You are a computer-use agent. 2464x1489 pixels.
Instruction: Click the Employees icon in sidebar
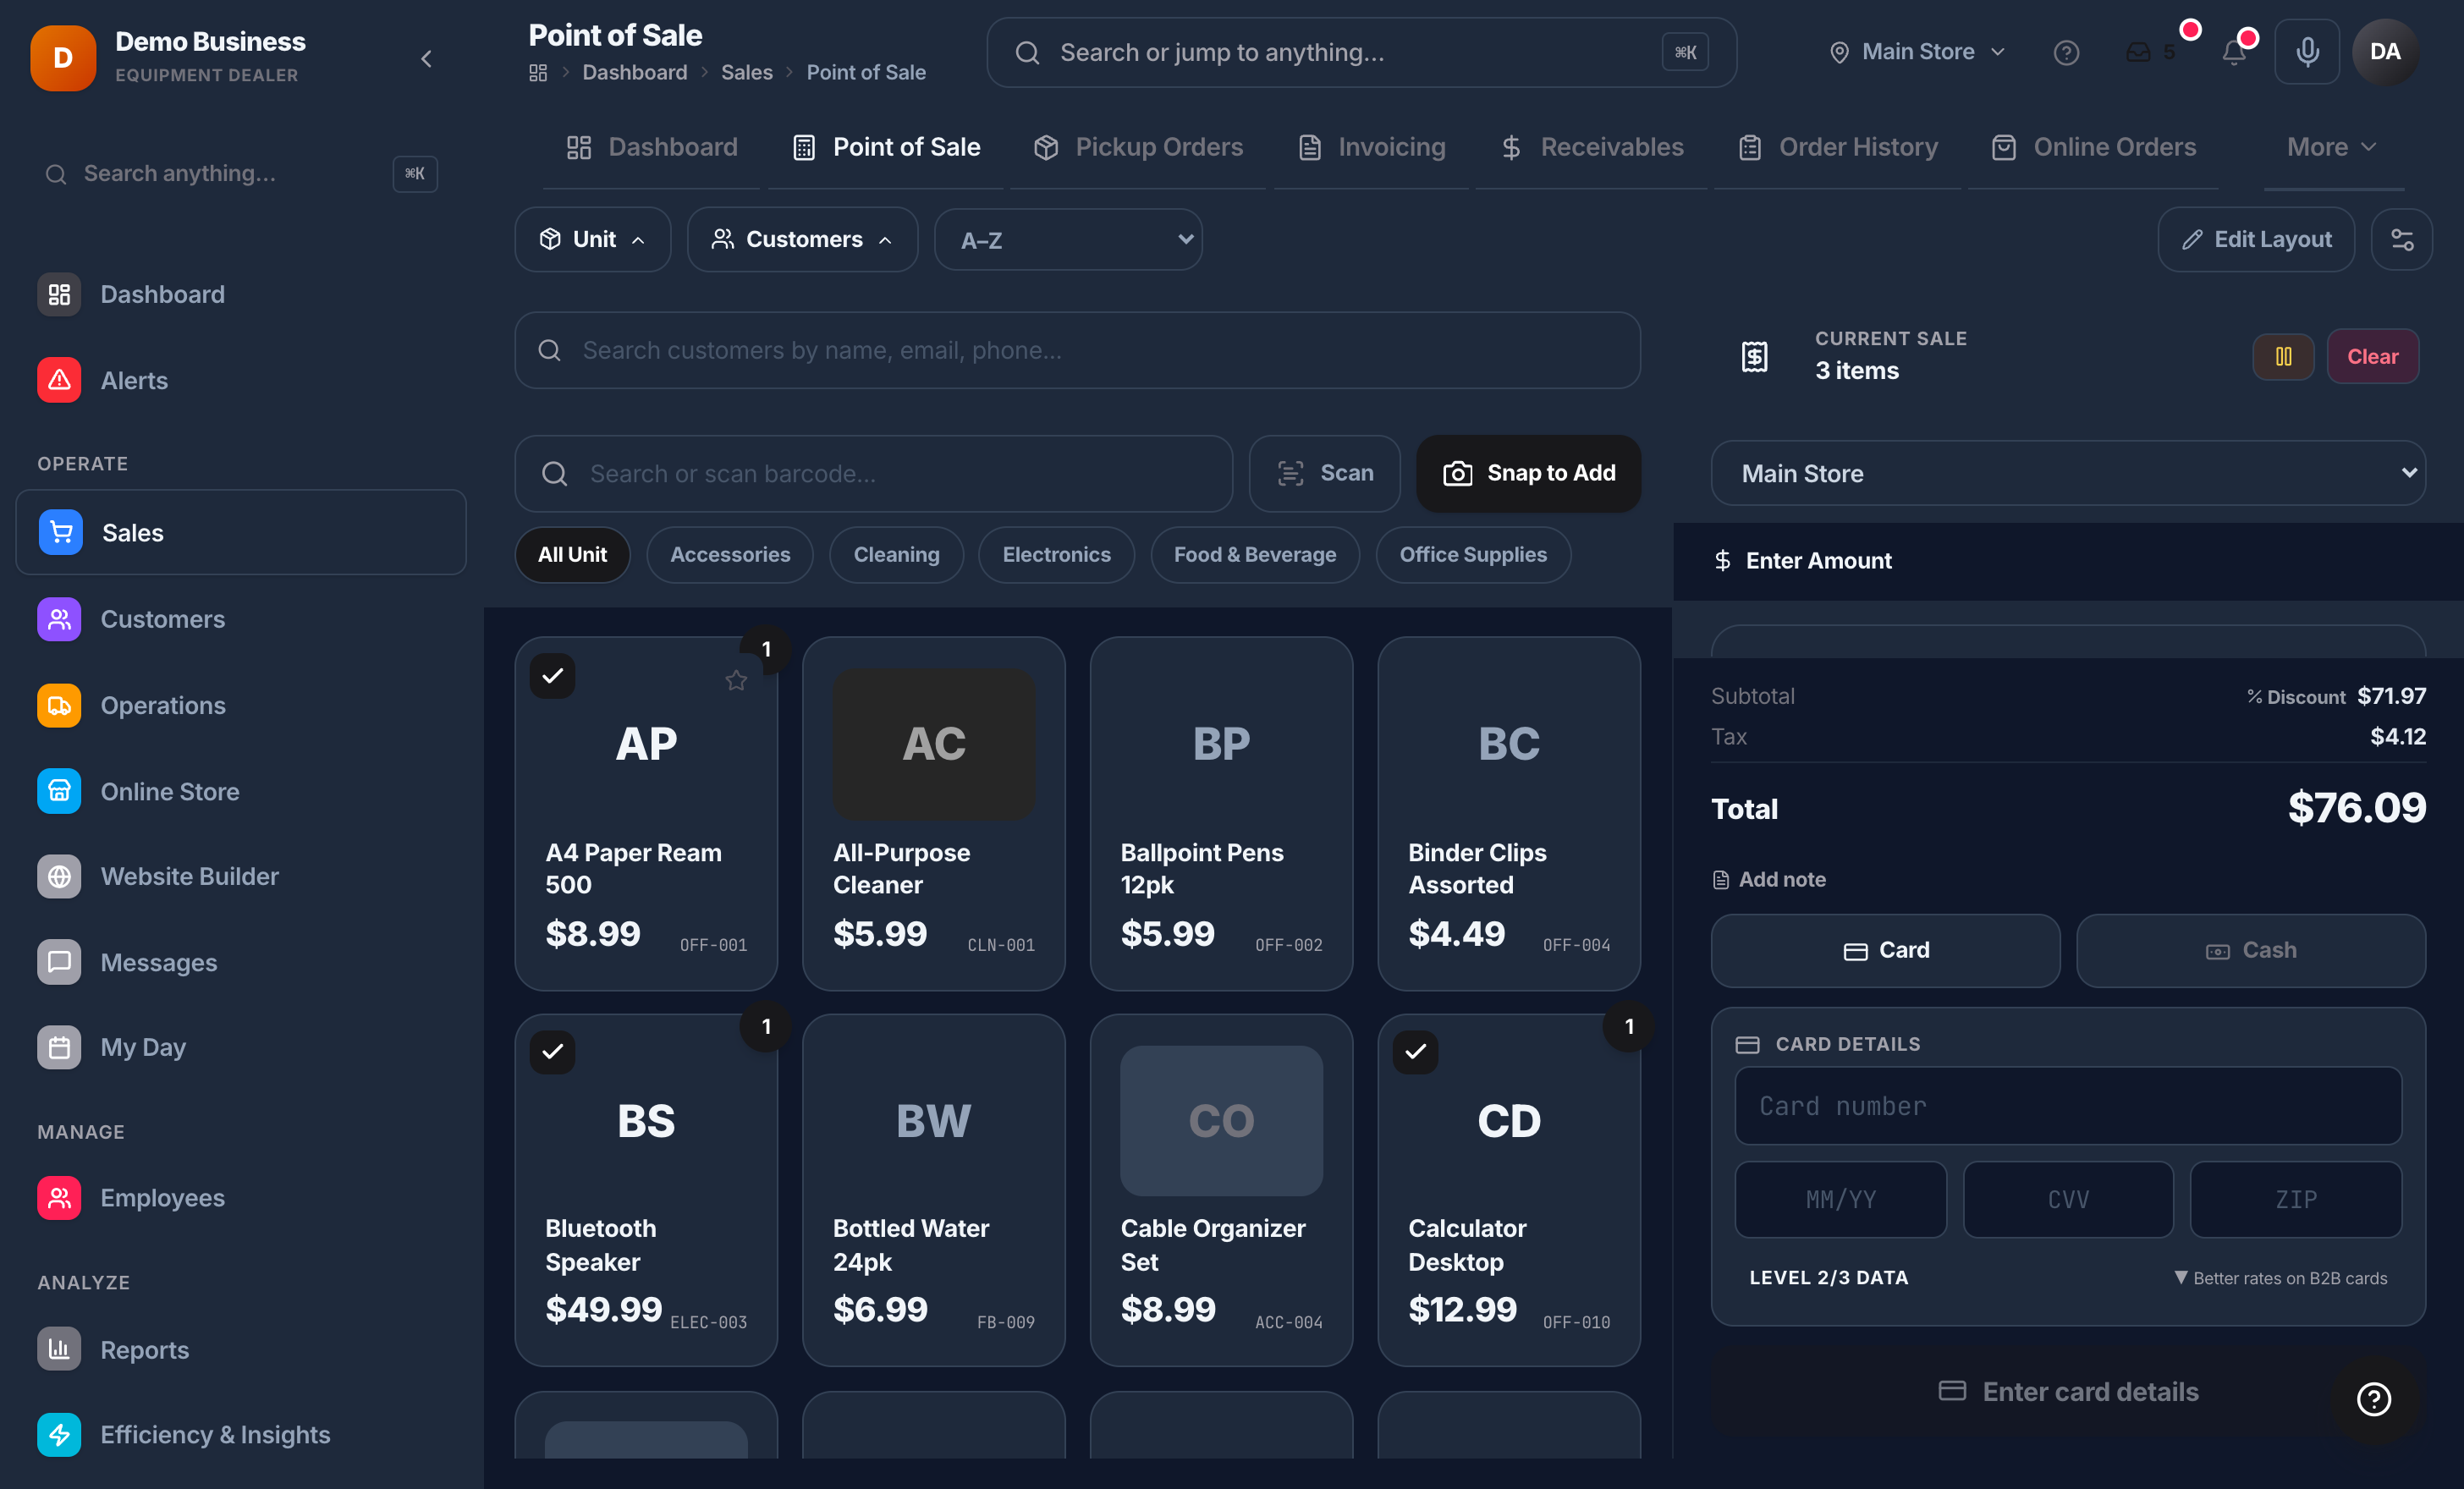coord(59,1198)
